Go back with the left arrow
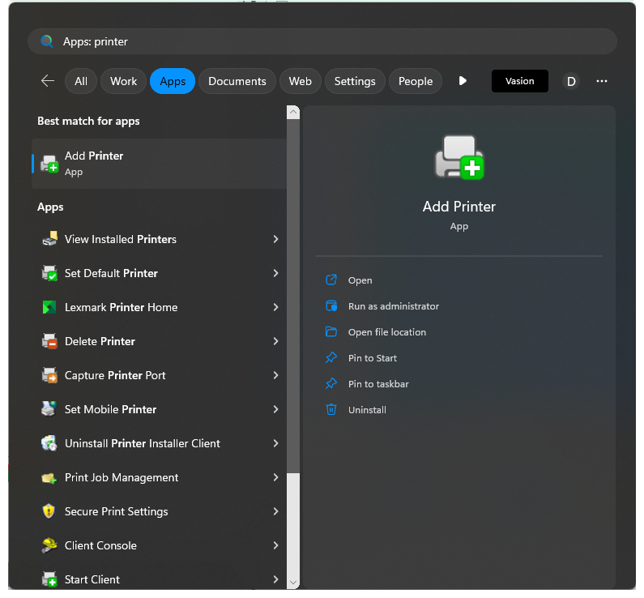644x598 pixels. pyautogui.click(x=48, y=81)
